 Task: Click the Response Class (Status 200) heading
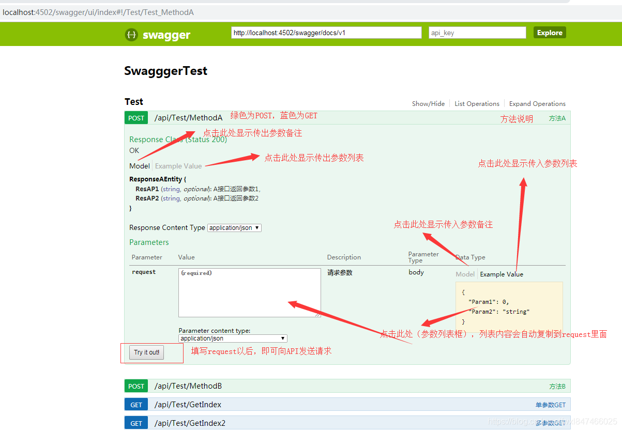[x=178, y=140]
